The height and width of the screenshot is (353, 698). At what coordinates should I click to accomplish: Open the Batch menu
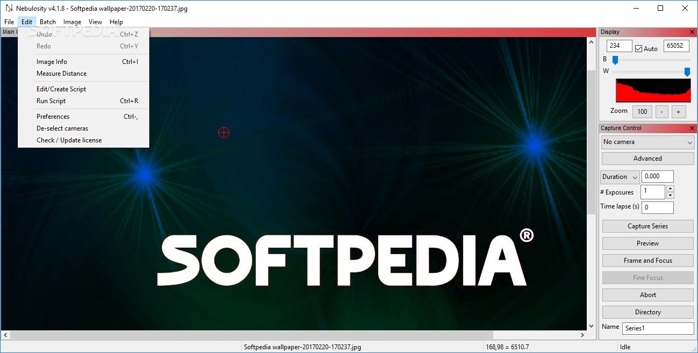pyautogui.click(x=48, y=22)
